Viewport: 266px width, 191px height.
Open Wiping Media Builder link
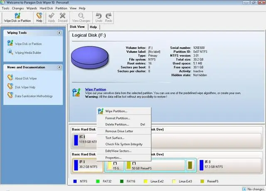28,52
